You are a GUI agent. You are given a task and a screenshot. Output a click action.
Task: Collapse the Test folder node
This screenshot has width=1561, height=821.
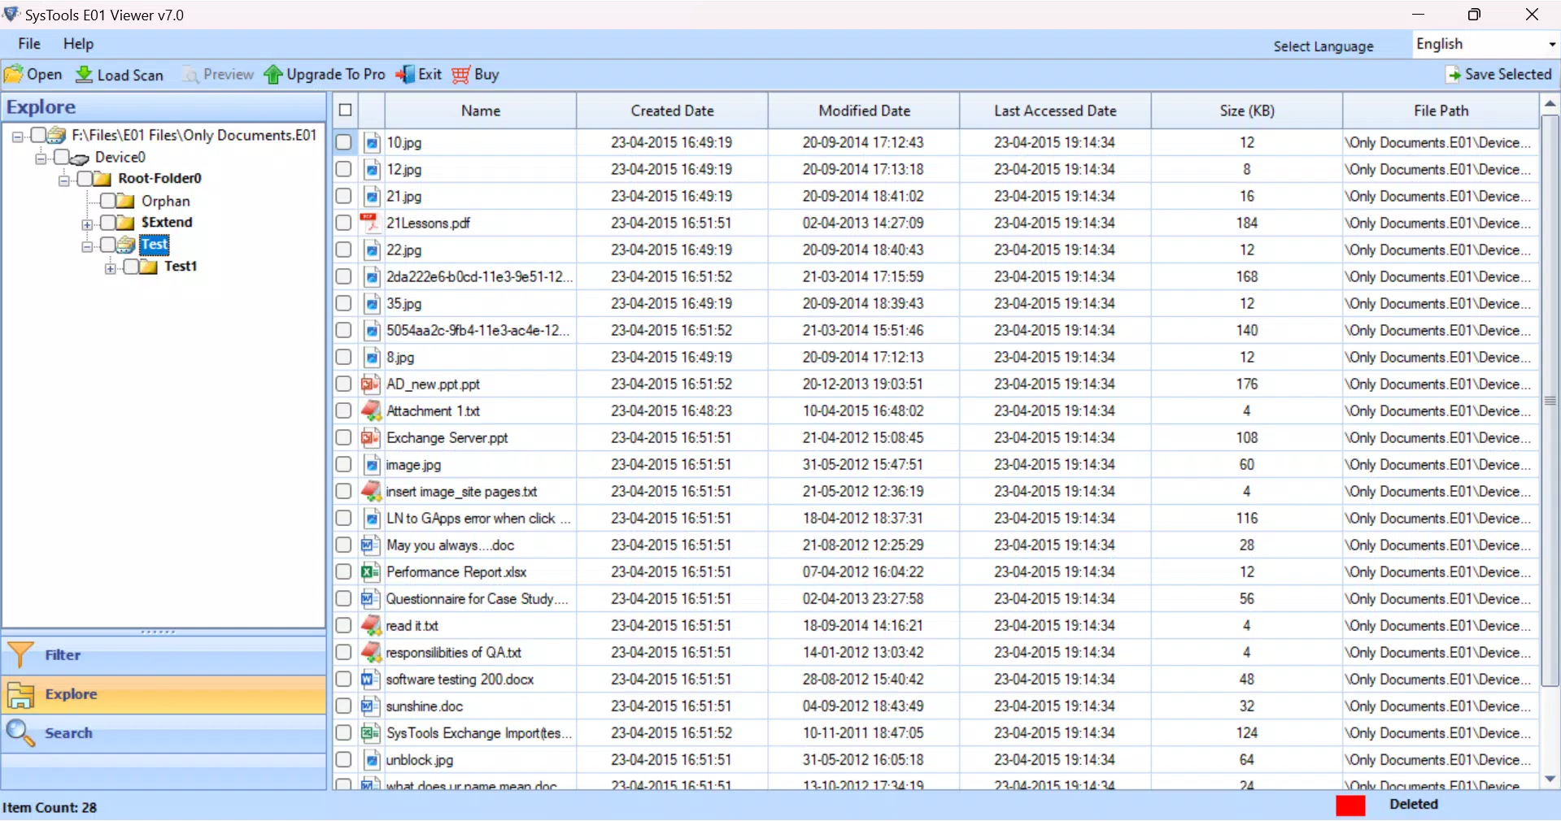[x=87, y=246]
